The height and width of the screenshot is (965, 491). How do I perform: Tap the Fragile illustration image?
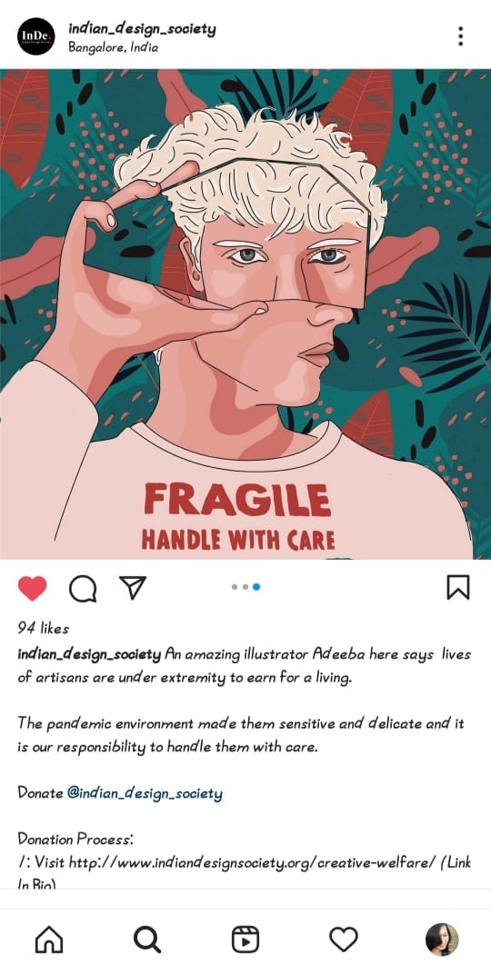point(245,313)
